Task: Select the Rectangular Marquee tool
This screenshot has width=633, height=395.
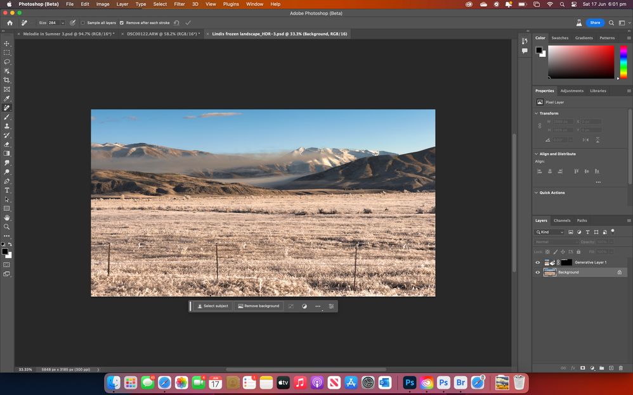Action: coord(7,53)
